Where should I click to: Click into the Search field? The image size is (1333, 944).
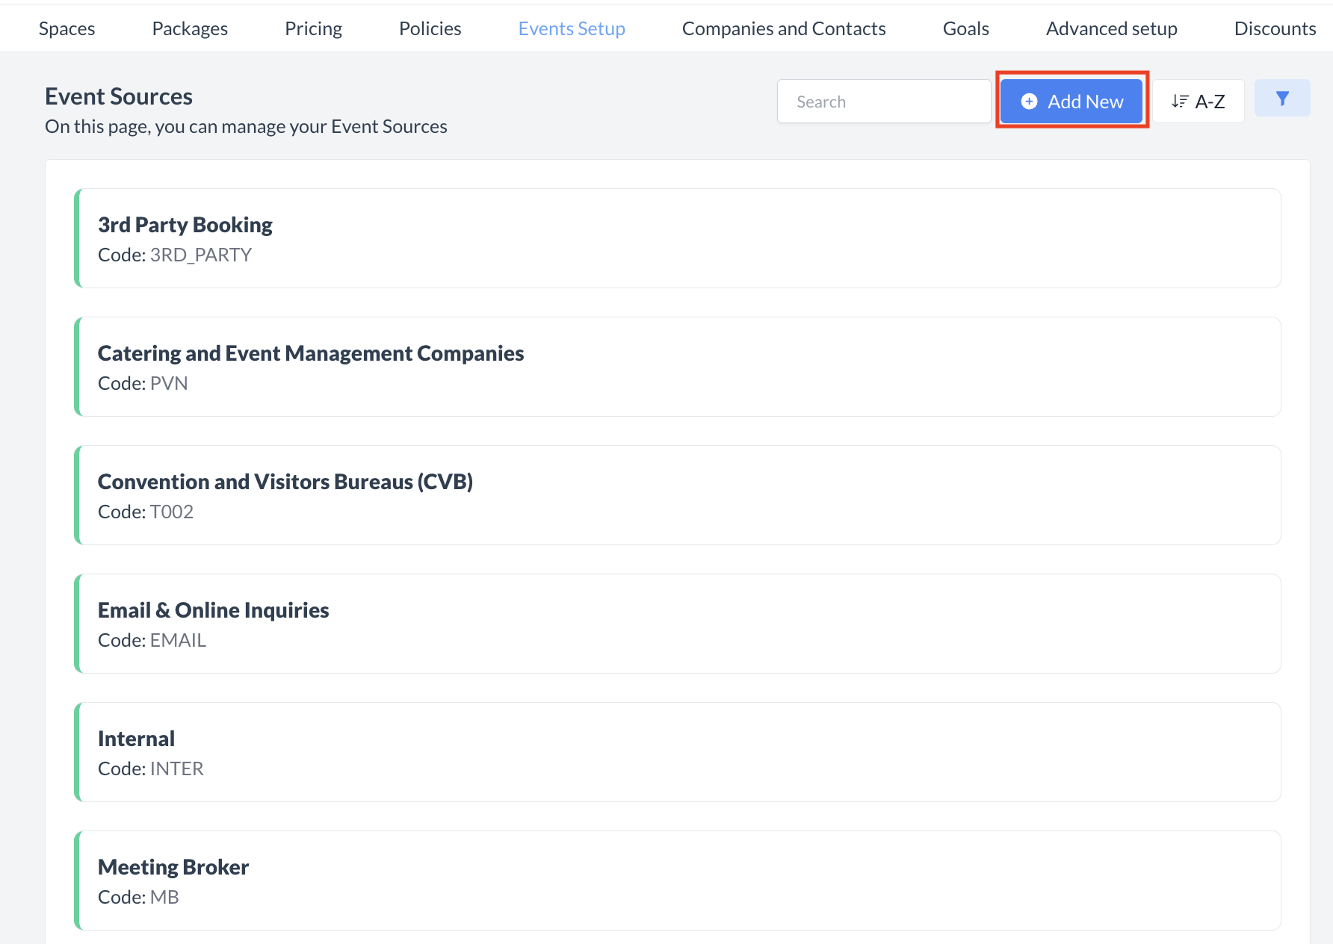click(x=883, y=101)
